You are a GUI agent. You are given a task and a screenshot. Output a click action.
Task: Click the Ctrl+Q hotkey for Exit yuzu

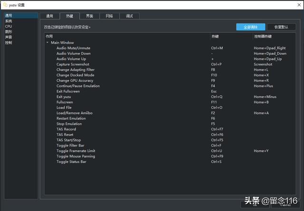(x=217, y=96)
